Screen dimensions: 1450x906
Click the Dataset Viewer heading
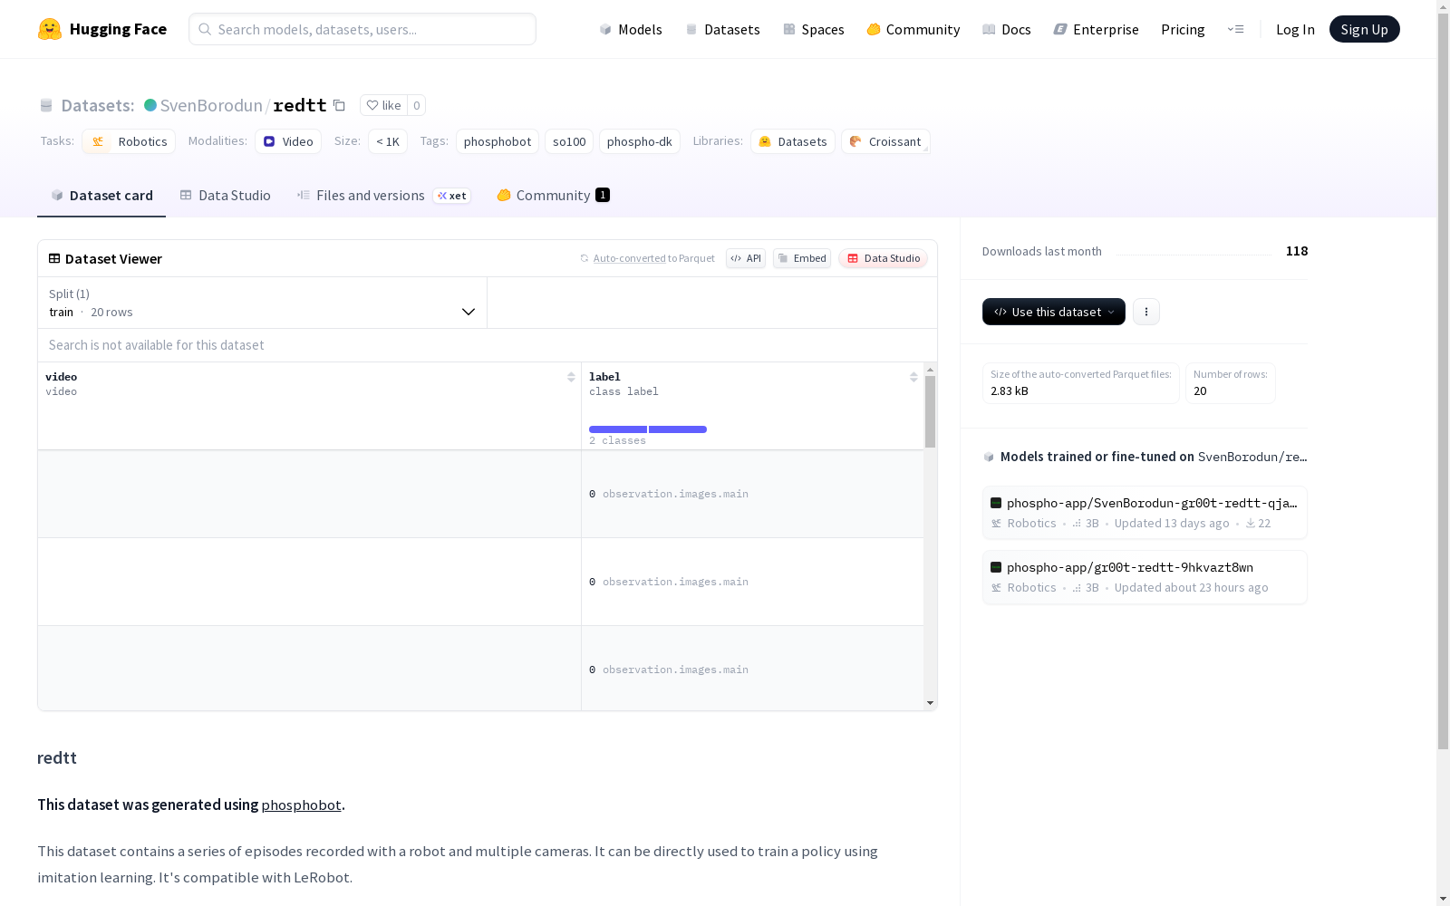click(x=113, y=258)
